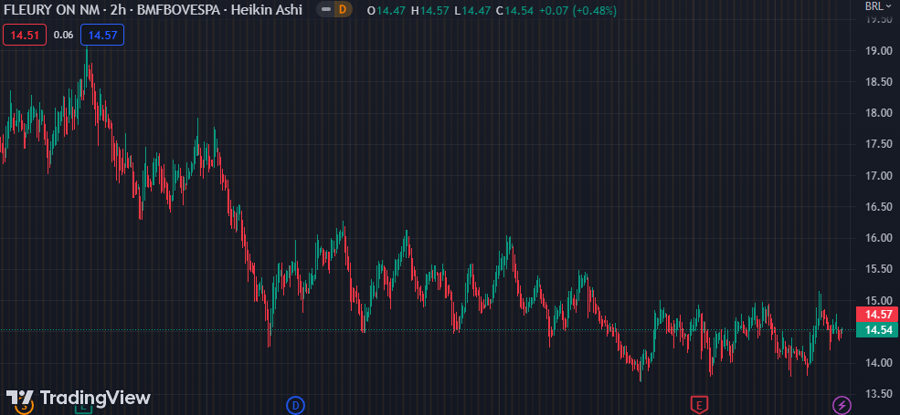Click the purple lightning bolt event icon

click(842, 405)
